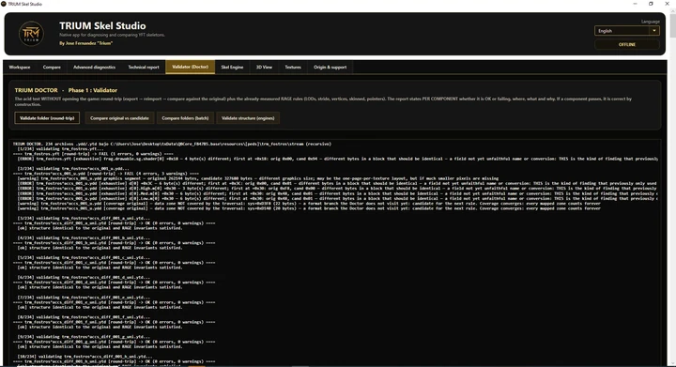Switch to the Workspace tab
The width and height of the screenshot is (676, 367).
point(20,68)
